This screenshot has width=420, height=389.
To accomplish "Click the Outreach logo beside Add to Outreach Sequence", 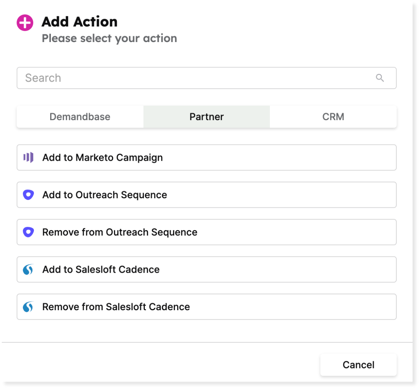I will [28, 195].
